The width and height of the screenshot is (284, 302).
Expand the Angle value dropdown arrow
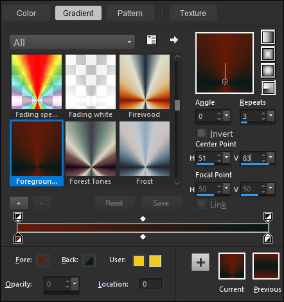(x=227, y=116)
